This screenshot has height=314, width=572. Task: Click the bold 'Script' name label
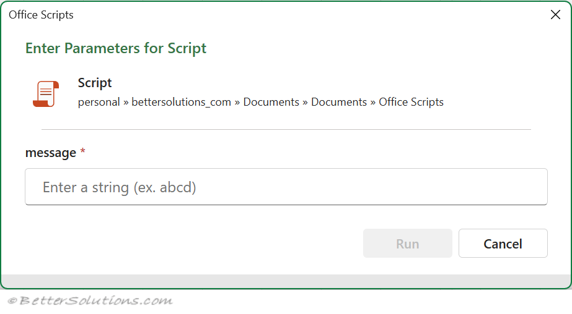pos(95,83)
